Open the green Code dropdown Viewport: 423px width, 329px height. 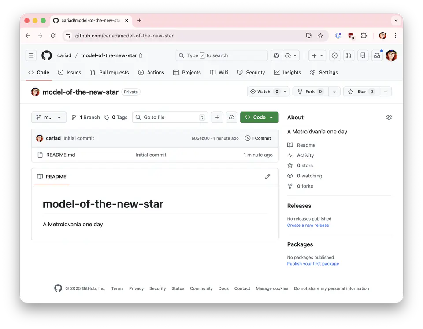259,117
